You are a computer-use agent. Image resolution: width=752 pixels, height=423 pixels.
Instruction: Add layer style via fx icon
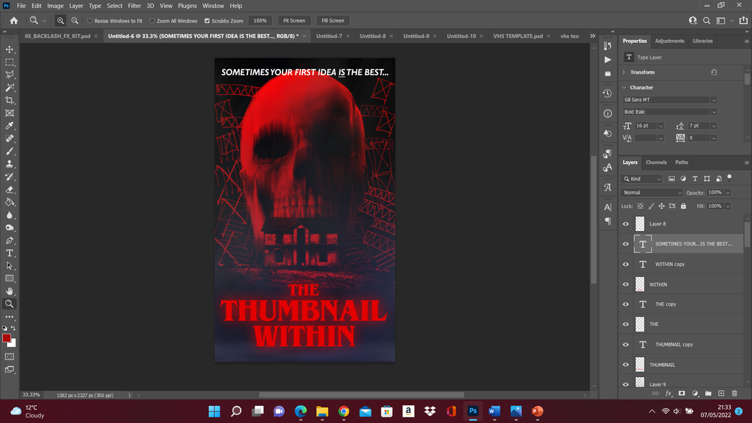click(669, 393)
